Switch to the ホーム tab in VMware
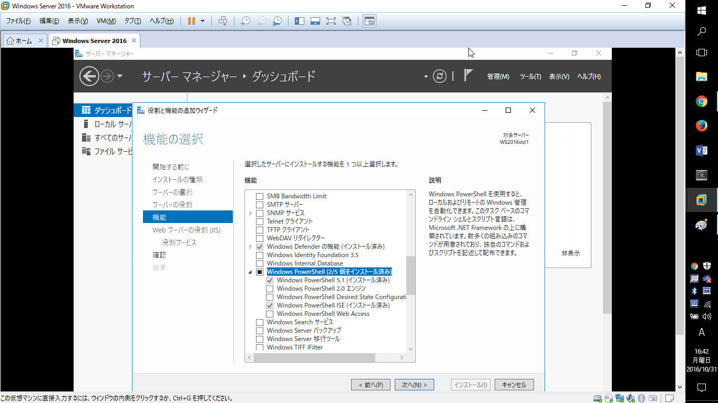 tap(24, 41)
